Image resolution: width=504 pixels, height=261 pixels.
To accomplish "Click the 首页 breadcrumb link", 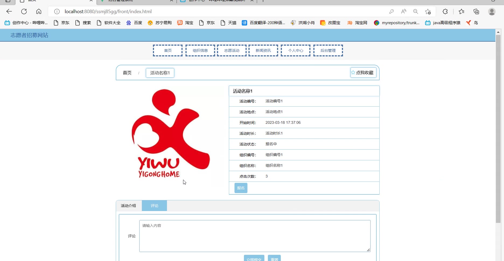I will [x=127, y=73].
